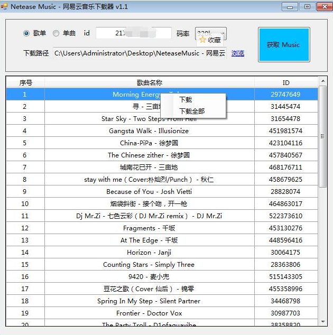This screenshot has width=333, height=335.
Task: Click the app icon in the title bar
Action: [x=4, y=6]
